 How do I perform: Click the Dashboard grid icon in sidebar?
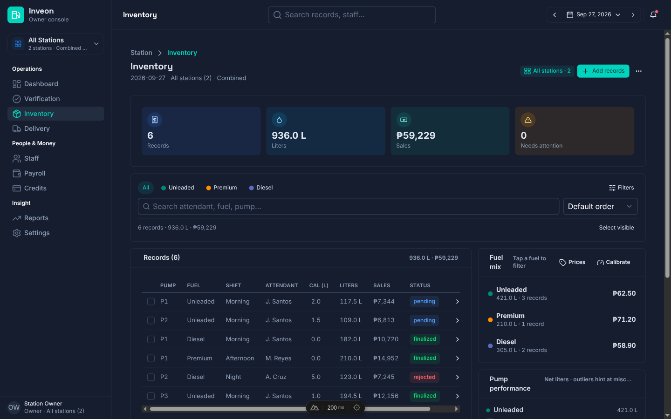pos(17,84)
